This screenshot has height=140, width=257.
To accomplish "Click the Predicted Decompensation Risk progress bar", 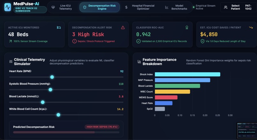I will tap(66, 132).
